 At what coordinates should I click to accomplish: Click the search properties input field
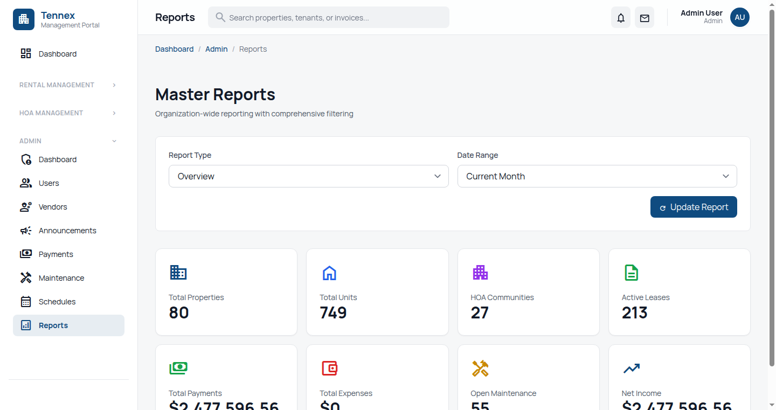pyautogui.click(x=329, y=17)
